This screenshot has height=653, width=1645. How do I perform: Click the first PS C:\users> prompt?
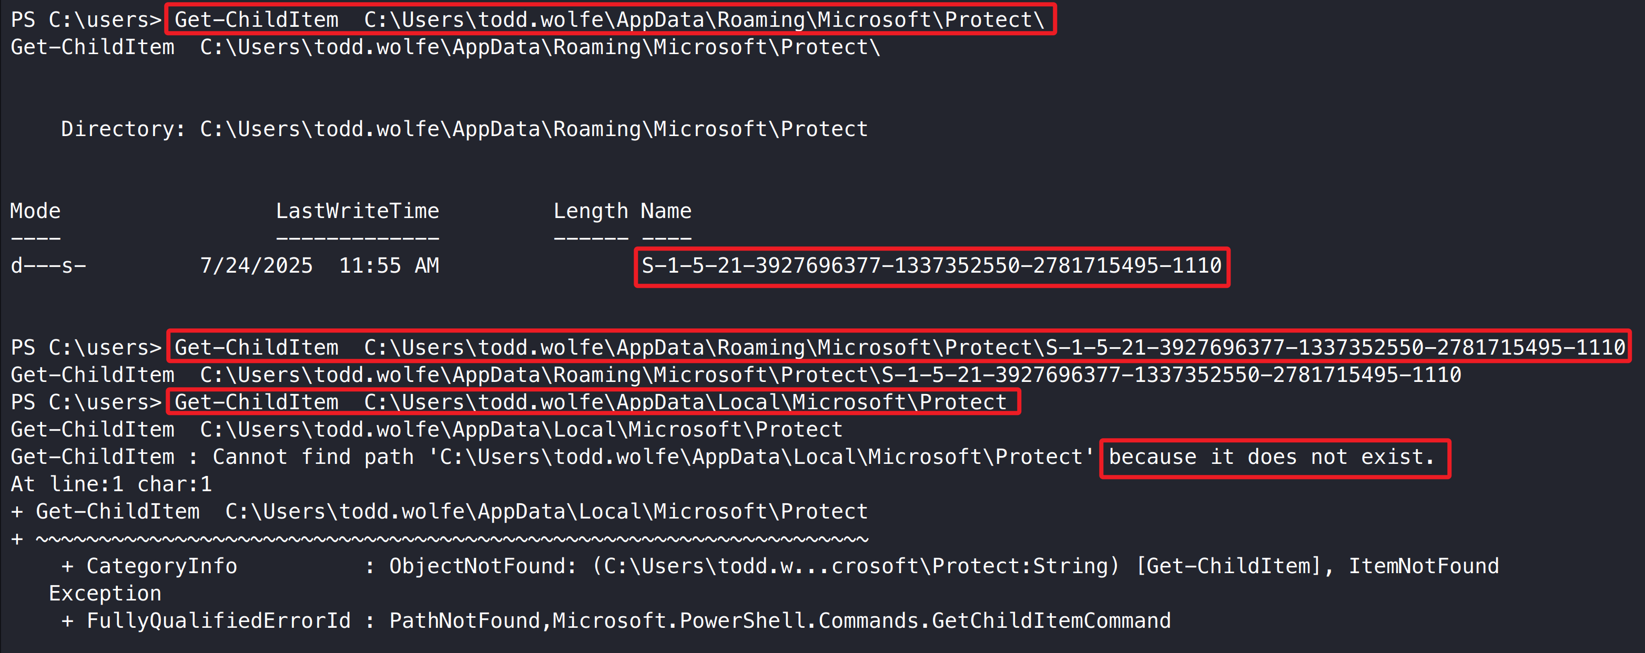coord(86,20)
